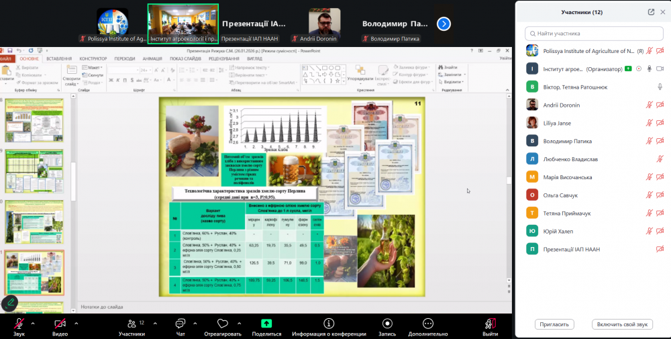This screenshot has height=339, width=671.
Task: Open the More (Дополнительно) options icon
Action: [427, 324]
